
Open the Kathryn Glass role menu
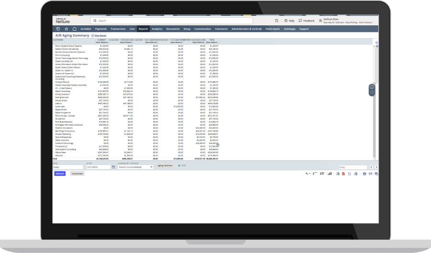point(344,21)
